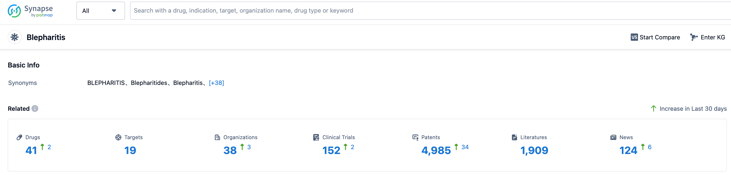This screenshot has width=731, height=175.
Task: Expand the +38 more synonyms link
Action: point(216,83)
